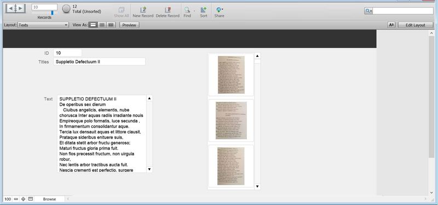Click the ID field containing 10
Viewport: 438px width, 205px height.
[x=67, y=53]
